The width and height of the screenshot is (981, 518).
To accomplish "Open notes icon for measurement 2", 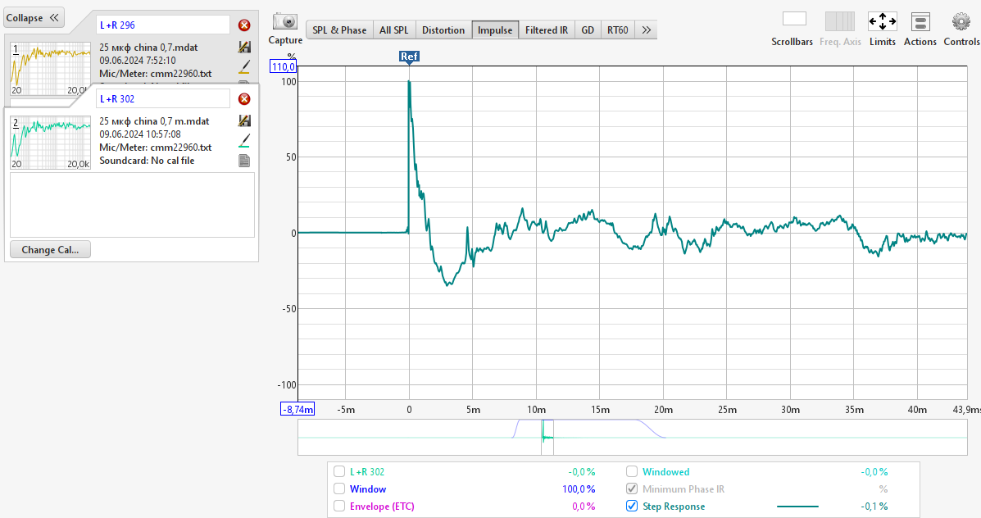I will coord(244,161).
